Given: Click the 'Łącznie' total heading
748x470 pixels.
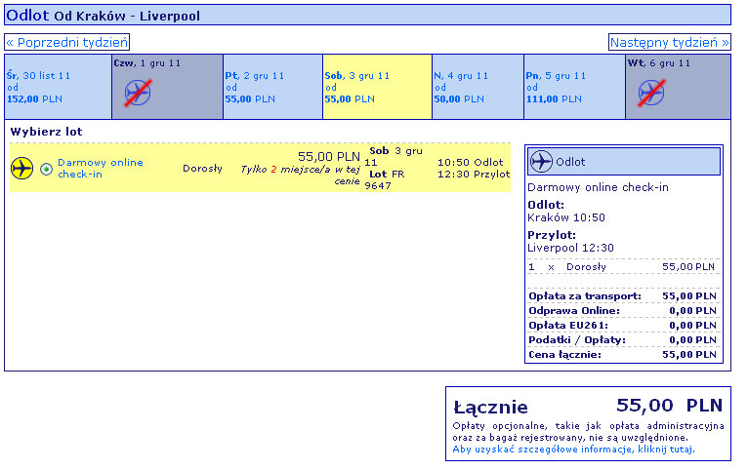Looking at the screenshot, I should [x=490, y=408].
